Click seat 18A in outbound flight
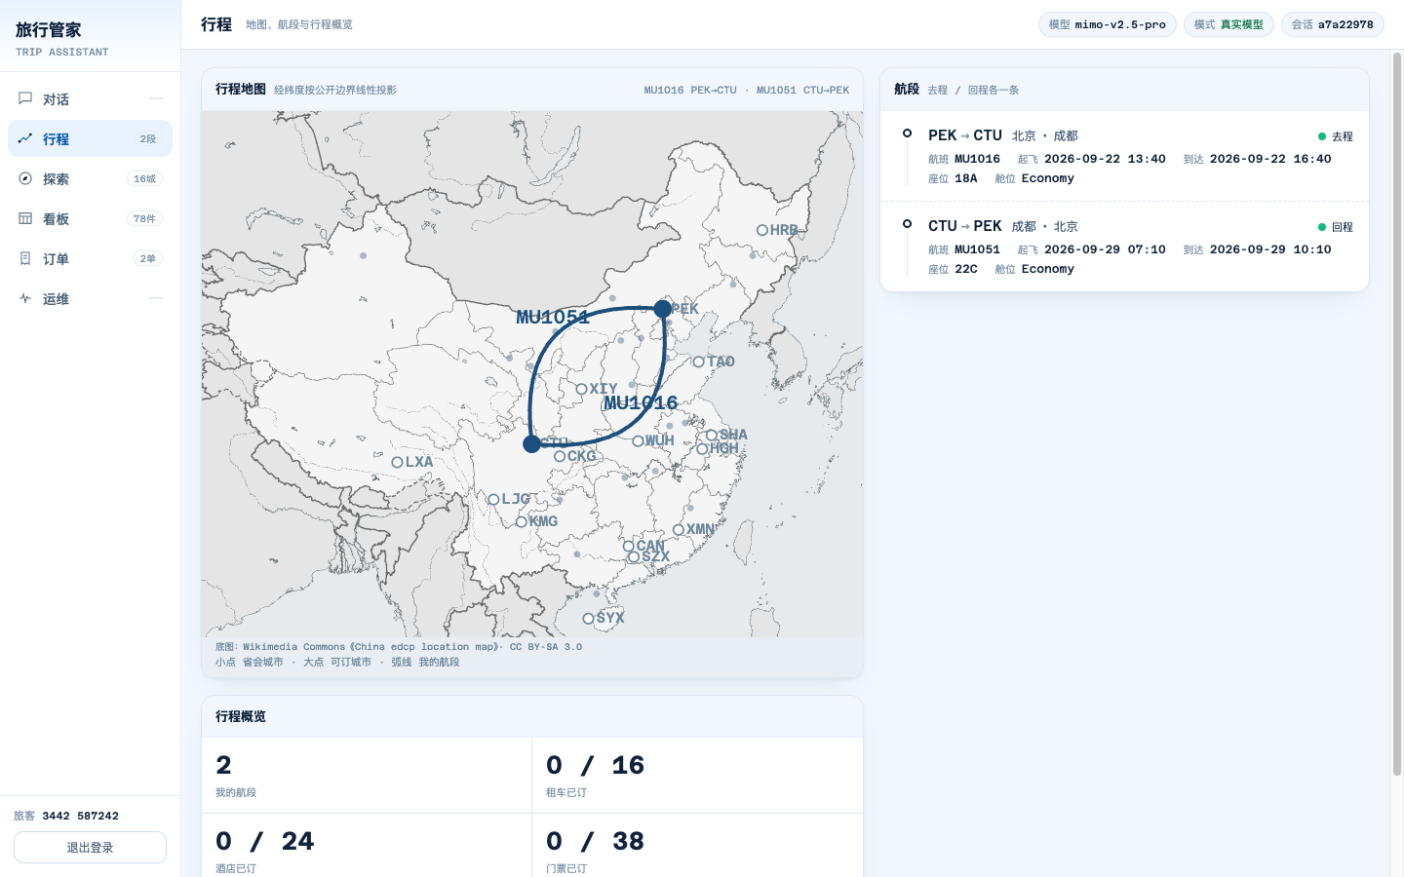Screen dimensions: 1404x877 click(x=965, y=178)
